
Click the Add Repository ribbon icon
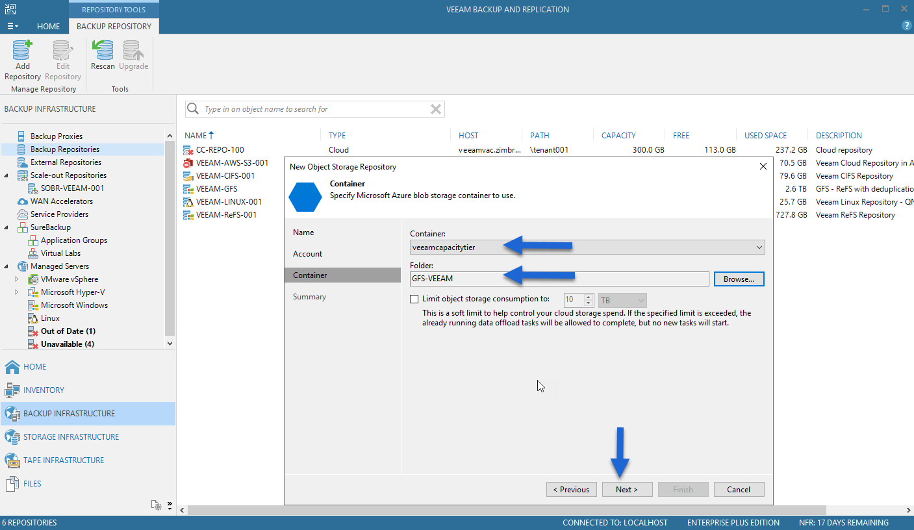click(x=22, y=51)
